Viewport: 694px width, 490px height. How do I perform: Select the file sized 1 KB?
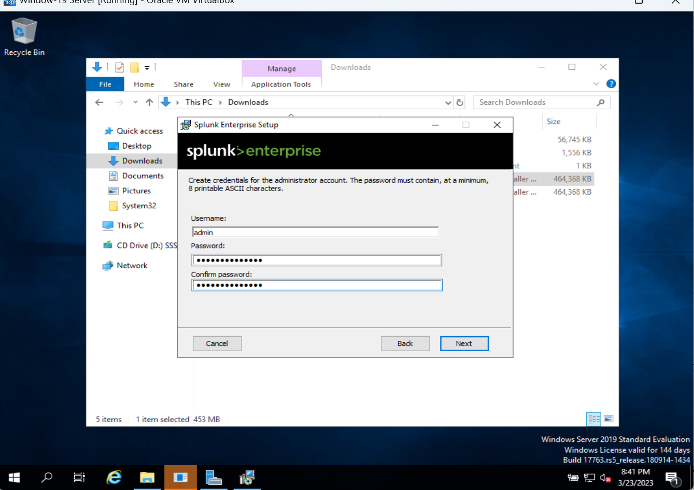pos(583,166)
